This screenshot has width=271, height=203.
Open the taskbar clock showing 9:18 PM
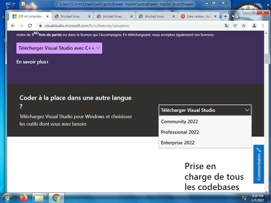(258, 198)
